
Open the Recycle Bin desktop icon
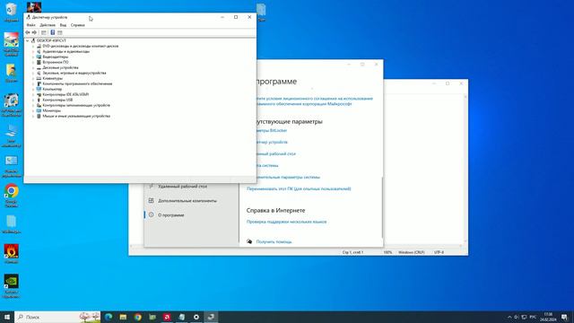click(x=12, y=12)
